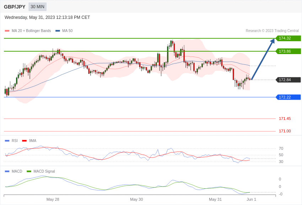
Task: Click the 172.84 current price tag
Action: [288, 80]
